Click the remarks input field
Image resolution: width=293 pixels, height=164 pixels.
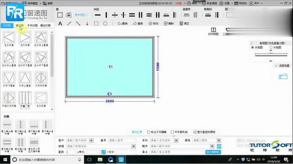click(x=177, y=152)
